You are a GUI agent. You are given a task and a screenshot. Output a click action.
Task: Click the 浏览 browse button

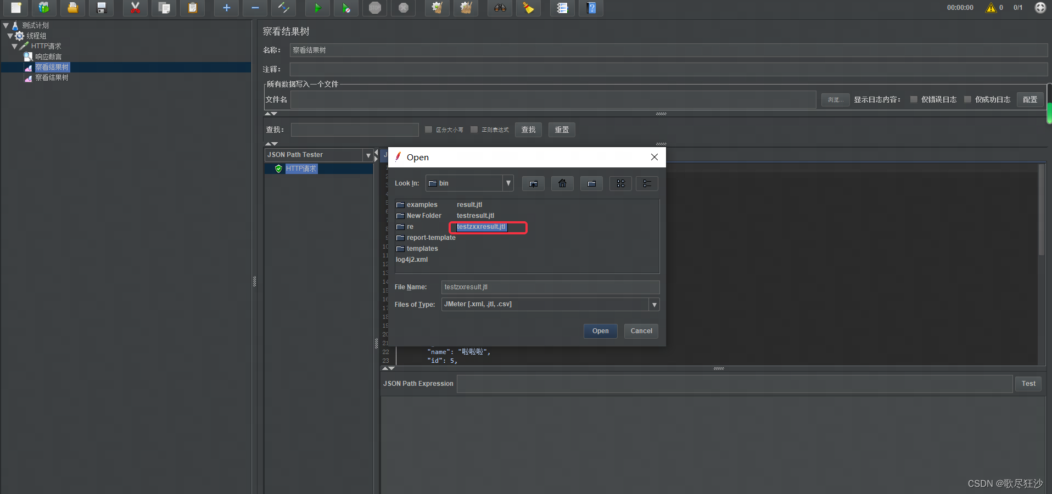[836, 99]
